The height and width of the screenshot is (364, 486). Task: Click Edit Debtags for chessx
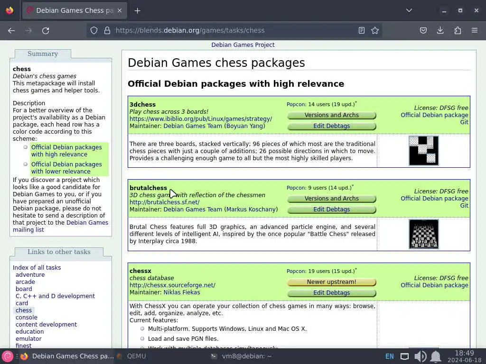click(331, 293)
